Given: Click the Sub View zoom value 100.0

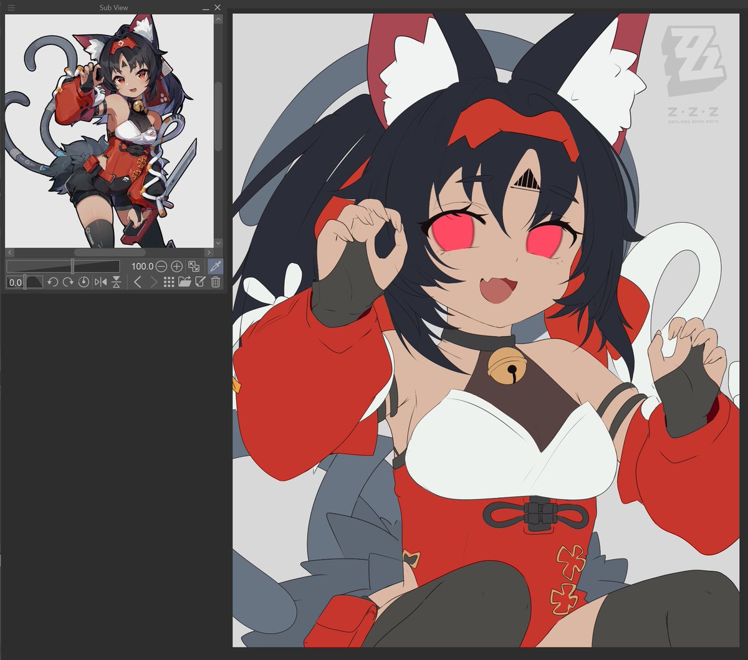Looking at the screenshot, I should [142, 266].
